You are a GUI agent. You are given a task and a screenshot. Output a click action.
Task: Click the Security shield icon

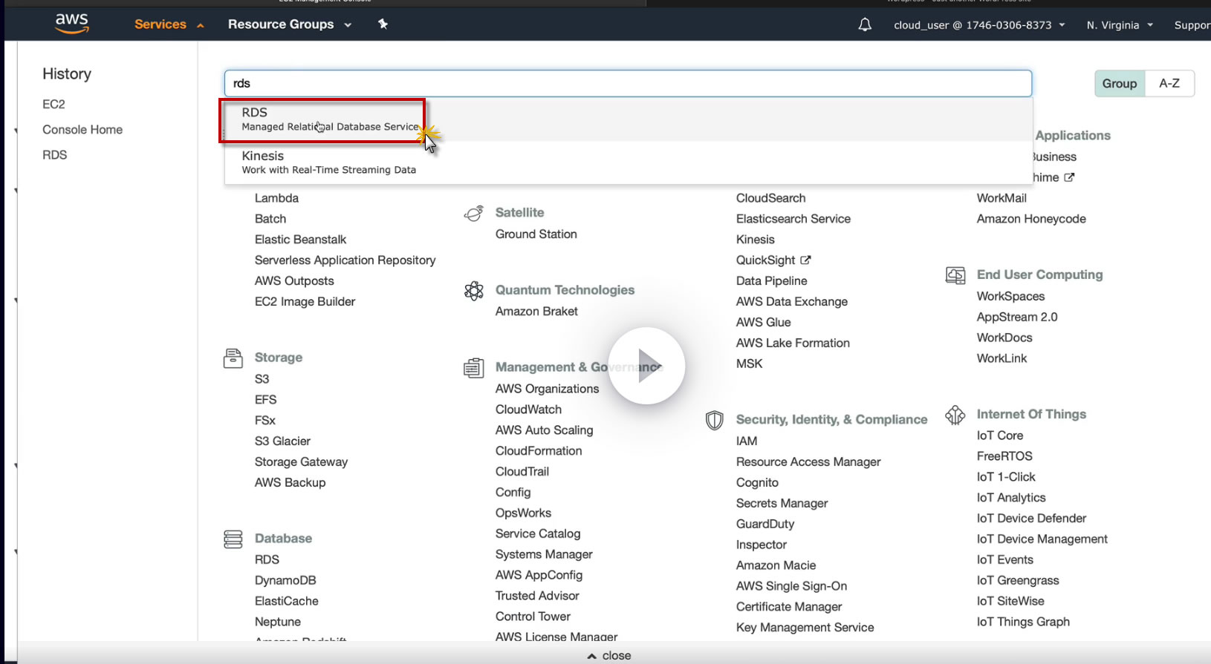[x=715, y=421]
